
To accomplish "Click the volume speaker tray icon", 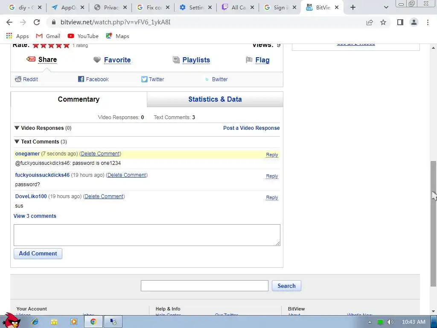I will pos(390,322).
